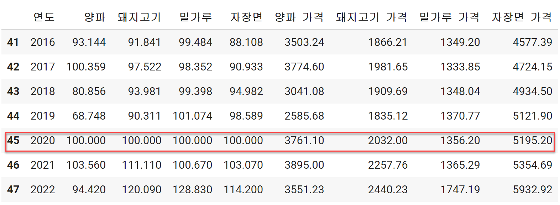560x205 pixels.
Task: Click the year cell 2018
Action: tap(43, 91)
